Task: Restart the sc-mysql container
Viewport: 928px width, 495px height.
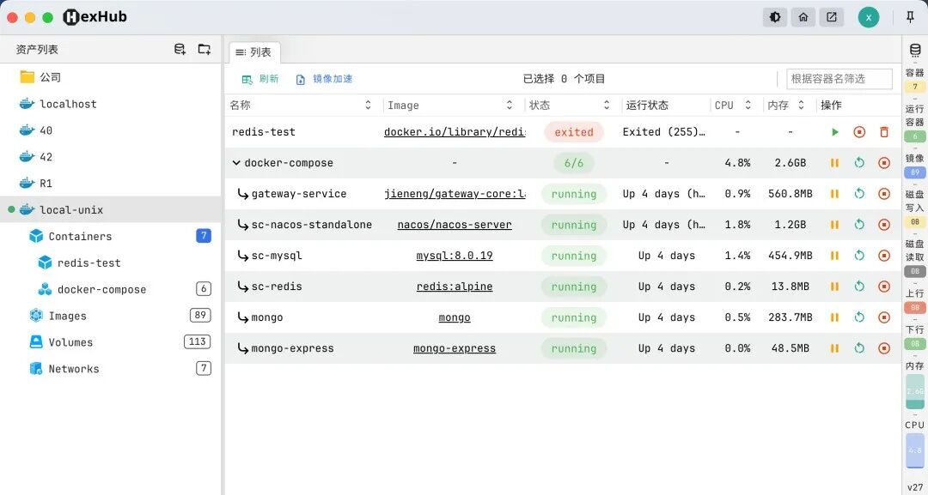Action: [x=859, y=255]
